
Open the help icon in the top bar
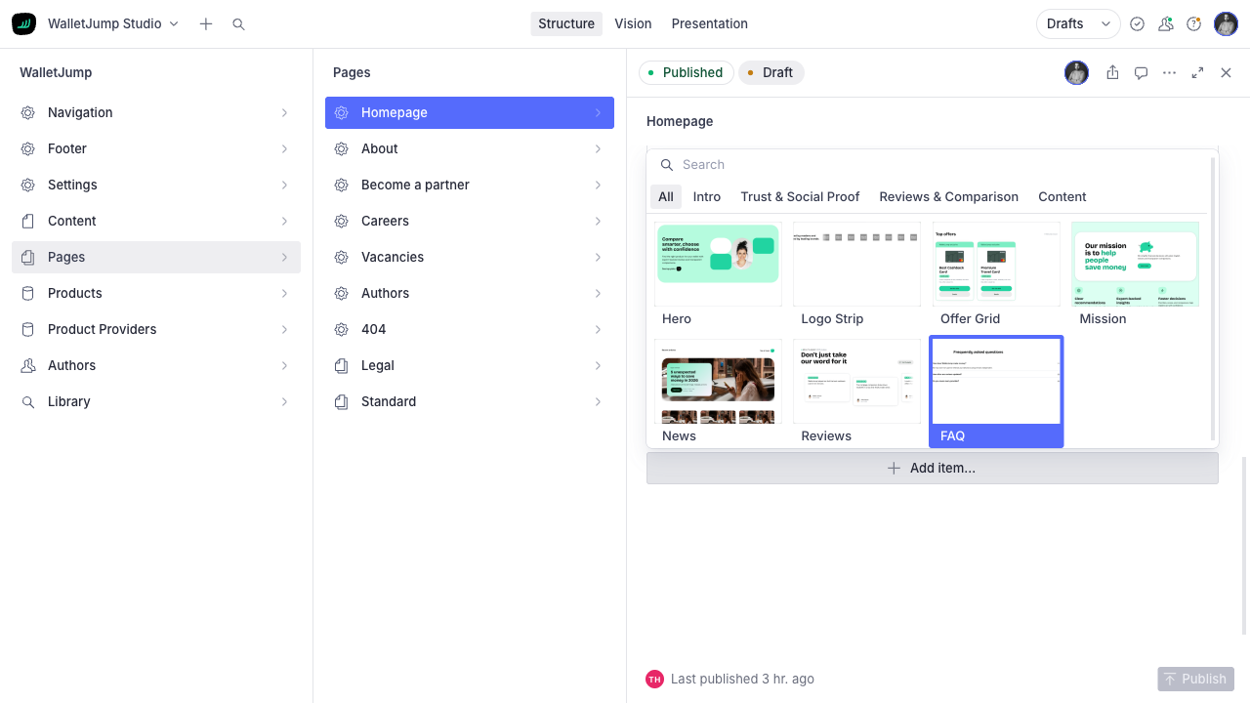tap(1193, 23)
